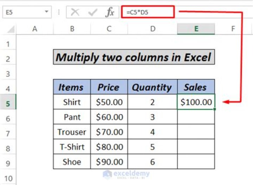Click the 'Multiply two columns in Excel' title cell
The height and width of the screenshot is (185, 253).
134,57
